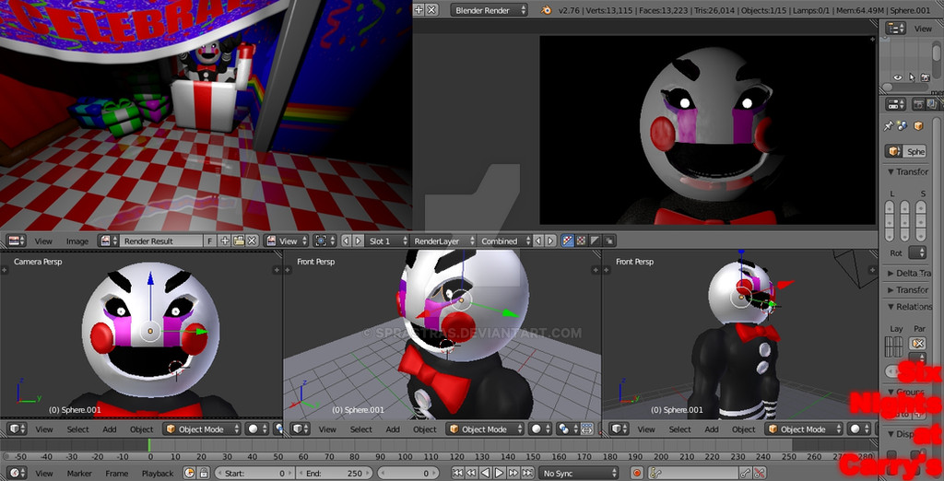The width and height of the screenshot is (944, 481).
Task: Open viewport shading selector in Camera Persp viewport
Action: click(256, 429)
